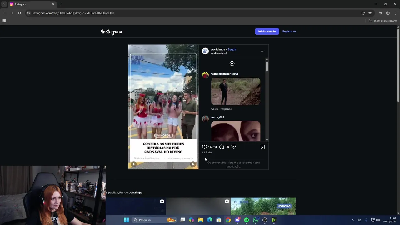This screenshot has width=400, height=225.
Task: Open Discord from the taskbar
Action: click(237, 220)
